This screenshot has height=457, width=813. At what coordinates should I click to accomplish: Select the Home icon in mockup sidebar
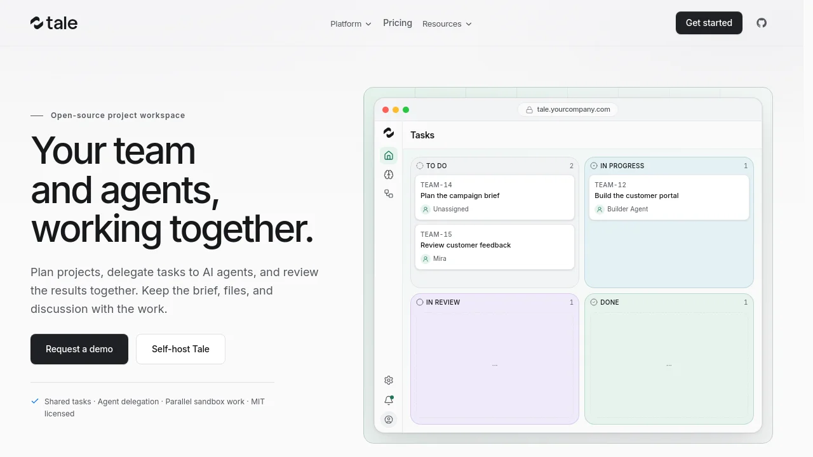coord(389,156)
